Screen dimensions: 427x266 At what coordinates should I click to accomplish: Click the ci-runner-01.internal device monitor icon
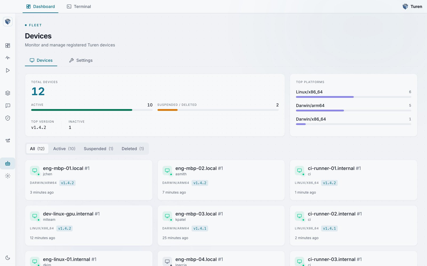(299, 171)
